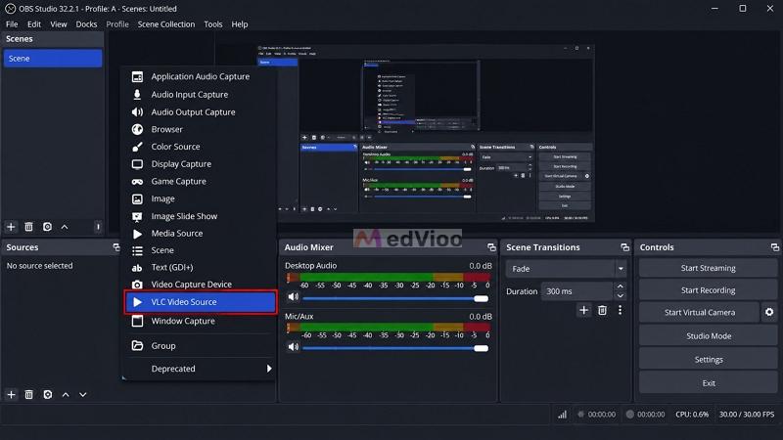Open the Scene Transitions three-dot menu
Viewport: 783px width, 440px height.
click(621, 310)
